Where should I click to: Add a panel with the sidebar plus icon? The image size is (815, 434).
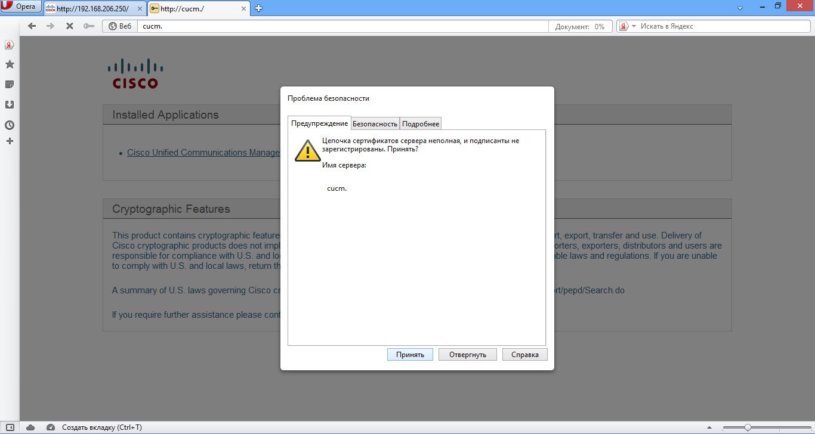click(x=10, y=141)
